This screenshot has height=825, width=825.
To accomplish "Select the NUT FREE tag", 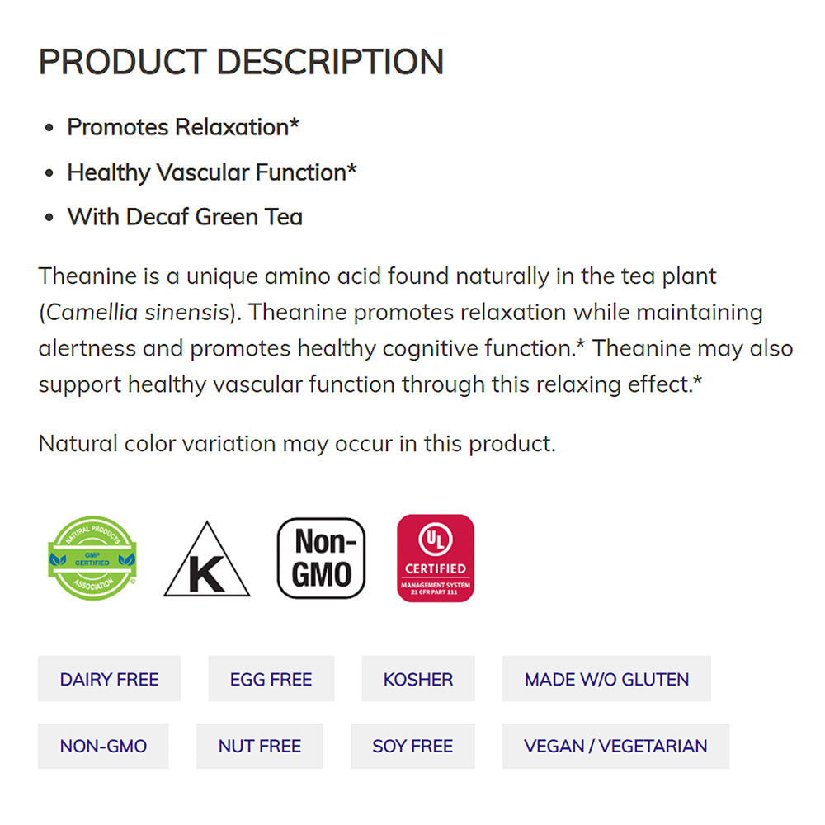I will pos(259,746).
